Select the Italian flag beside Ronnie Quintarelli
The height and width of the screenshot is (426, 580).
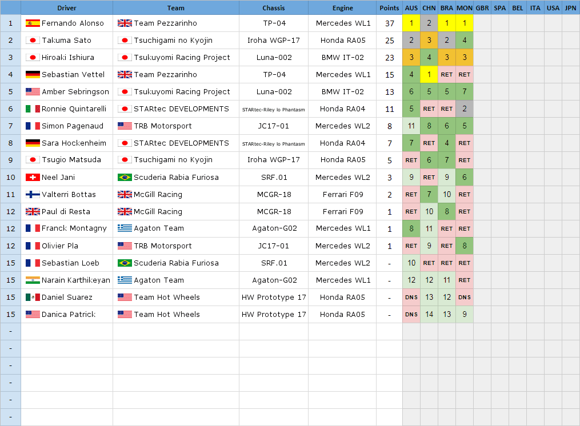[x=33, y=108]
